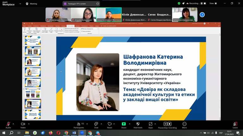Select Катерина Шафранова video thumbnail
The image size is (243, 136).
pos(185,14)
